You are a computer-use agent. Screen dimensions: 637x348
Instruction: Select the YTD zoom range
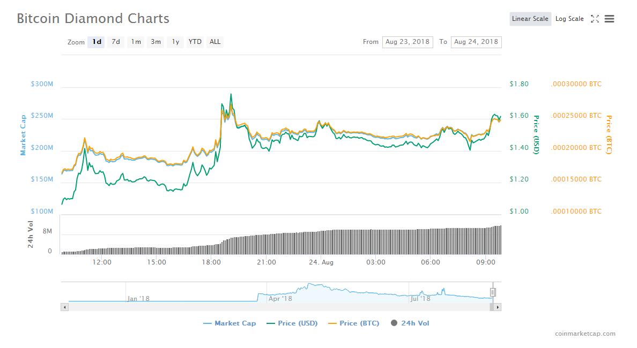(195, 42)
